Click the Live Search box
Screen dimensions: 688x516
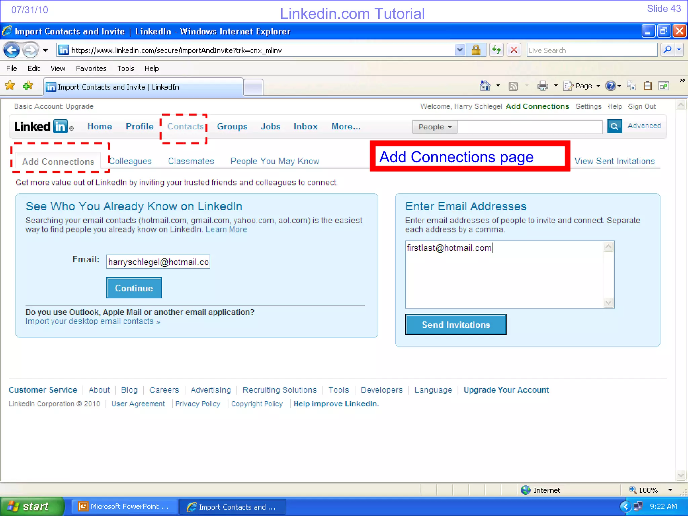coord(592,50)
